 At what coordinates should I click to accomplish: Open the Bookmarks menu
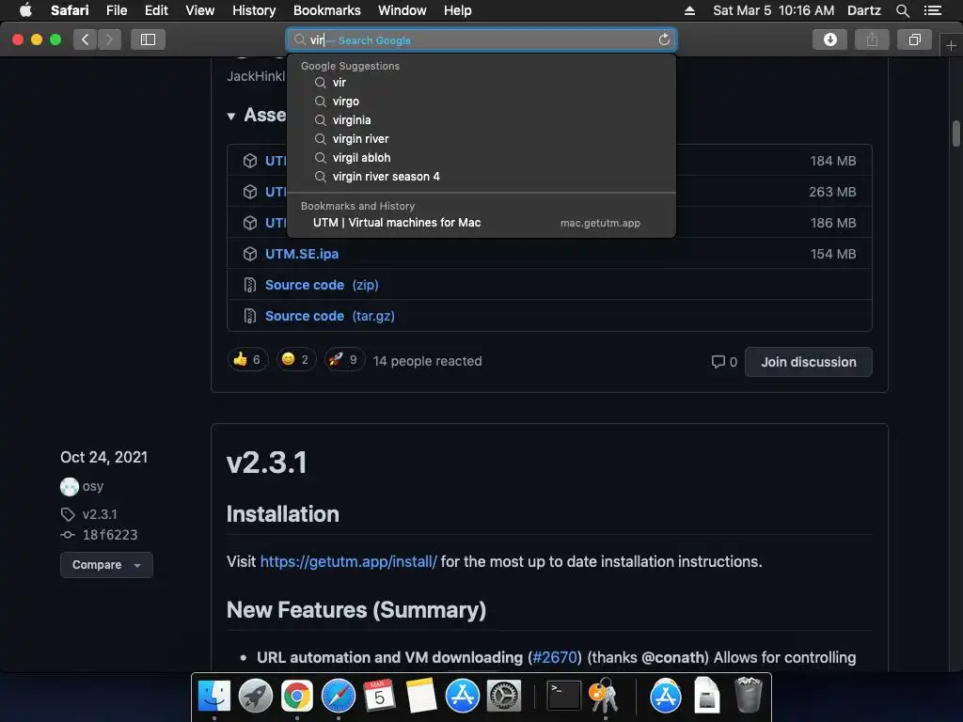pos(326,10)
